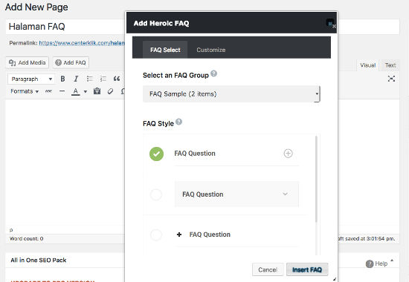Expand the Formats menu

click(25, 91)
